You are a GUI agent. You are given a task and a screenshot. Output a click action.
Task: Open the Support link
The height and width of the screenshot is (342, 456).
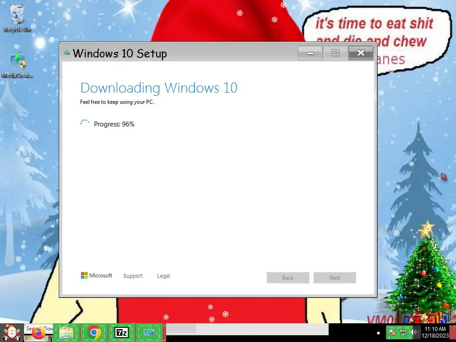133,276
